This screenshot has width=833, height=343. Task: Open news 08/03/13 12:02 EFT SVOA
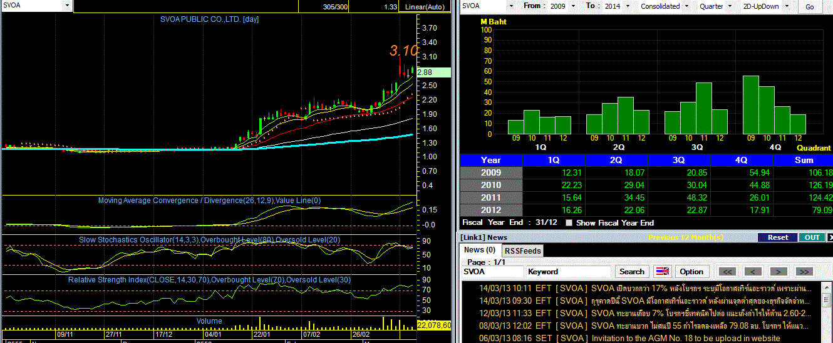[645, 326]
